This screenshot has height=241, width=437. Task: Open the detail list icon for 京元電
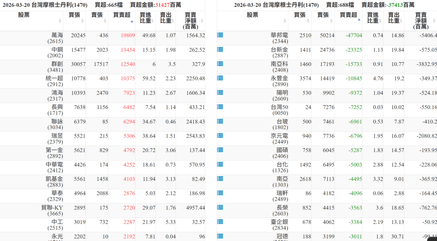point(220,136)
